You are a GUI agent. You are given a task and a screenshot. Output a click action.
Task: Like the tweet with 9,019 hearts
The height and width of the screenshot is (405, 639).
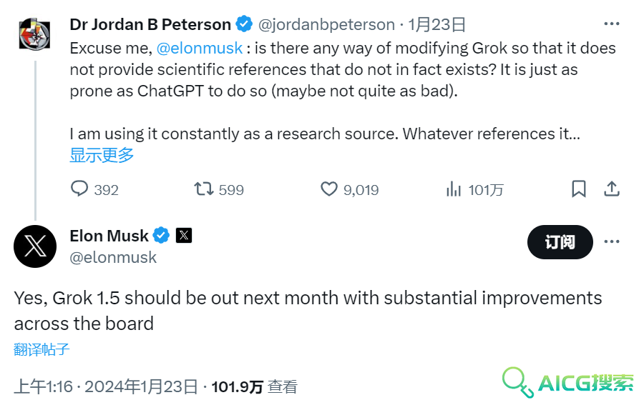click(329, 189)
